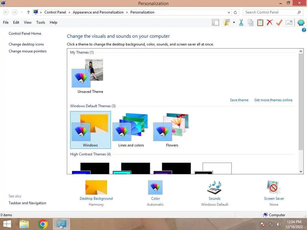This screenshot has width=307, height=230.
Task: Click the globe shell icon in toolbar
Action: coord(301,22)
